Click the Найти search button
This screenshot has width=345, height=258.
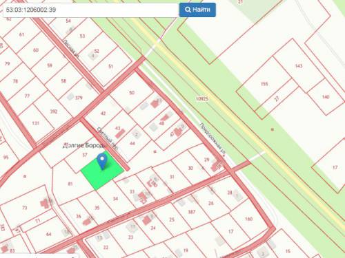[x=197, y=10]
